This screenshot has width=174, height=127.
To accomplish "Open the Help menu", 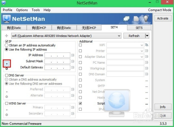I will 47,10.
